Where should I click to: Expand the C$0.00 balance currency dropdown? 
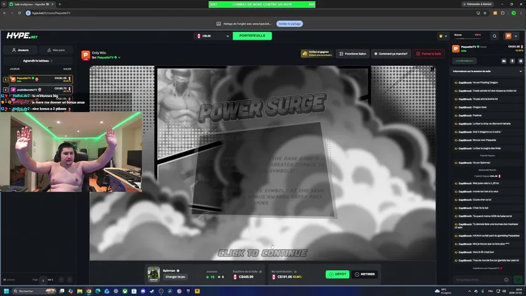[213, 36]
